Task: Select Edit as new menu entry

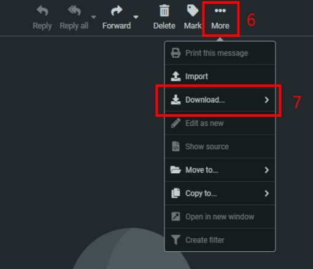Action: pos(220,123)
